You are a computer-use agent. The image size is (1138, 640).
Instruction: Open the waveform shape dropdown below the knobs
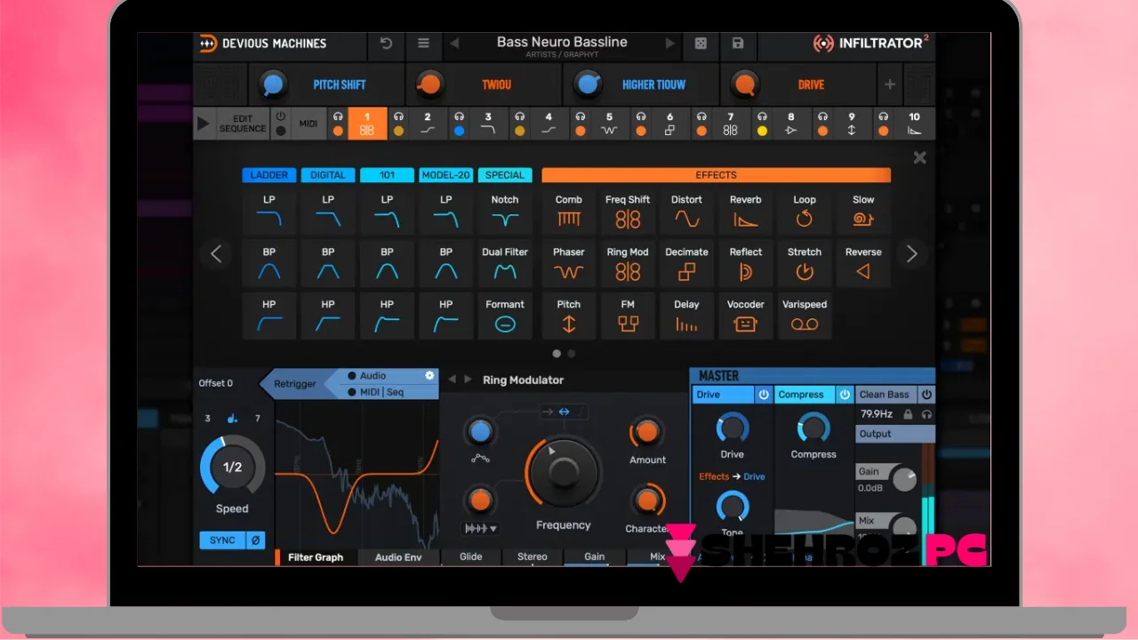480,528
